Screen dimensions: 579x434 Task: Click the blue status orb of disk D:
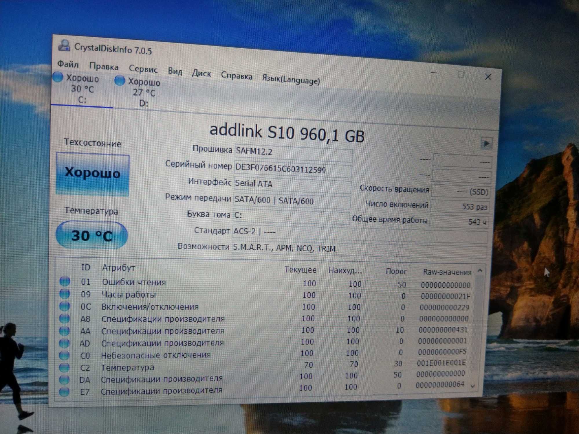pyautogui.click(x=119, y=80)
